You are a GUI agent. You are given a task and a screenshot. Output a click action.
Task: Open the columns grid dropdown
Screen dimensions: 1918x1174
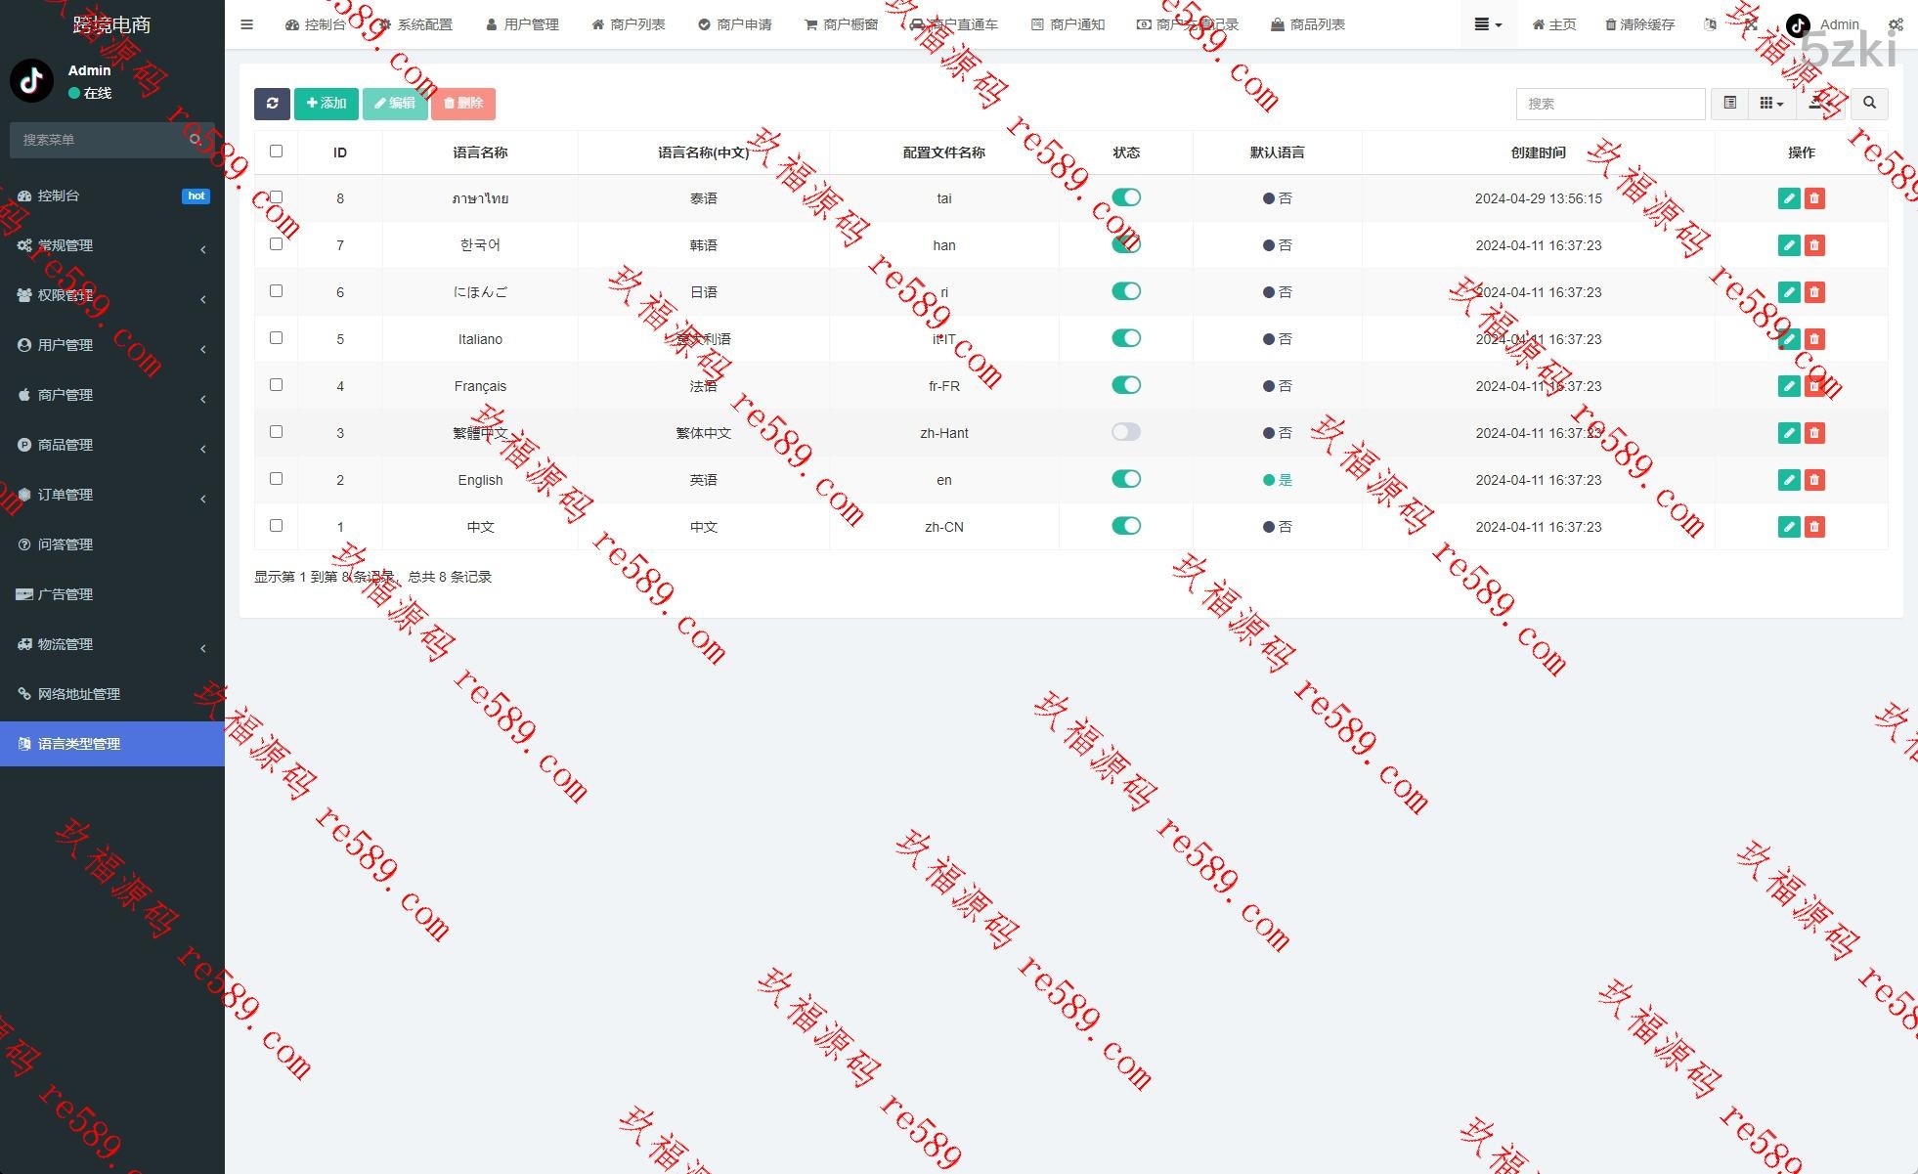[x=1770, y=103]
